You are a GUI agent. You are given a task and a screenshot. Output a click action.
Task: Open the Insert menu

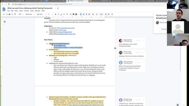click(x=21, y=11)
